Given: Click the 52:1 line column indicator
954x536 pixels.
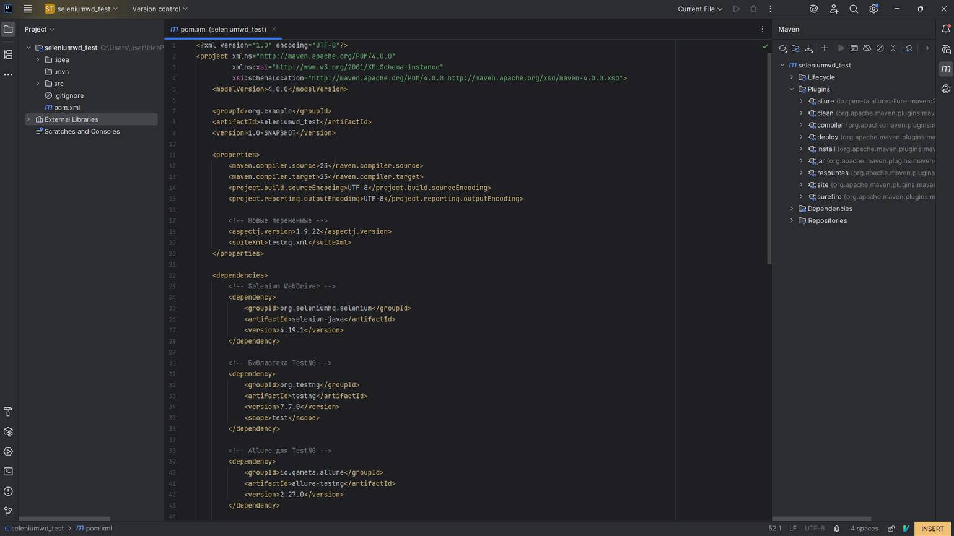Looking at the screenshot, I should click(774, 529).
